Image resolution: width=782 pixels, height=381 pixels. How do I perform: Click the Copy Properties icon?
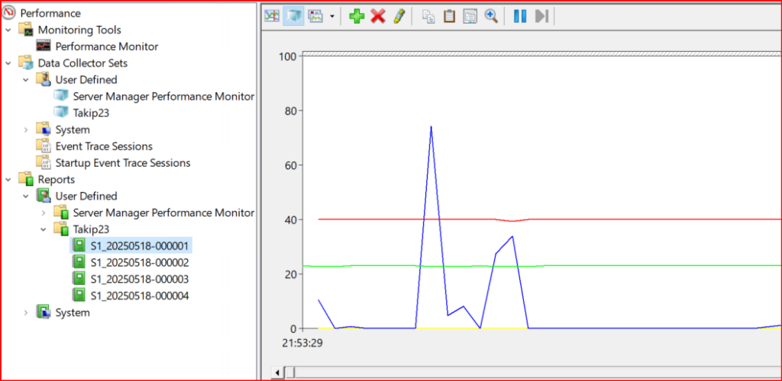tap(428, 16)
